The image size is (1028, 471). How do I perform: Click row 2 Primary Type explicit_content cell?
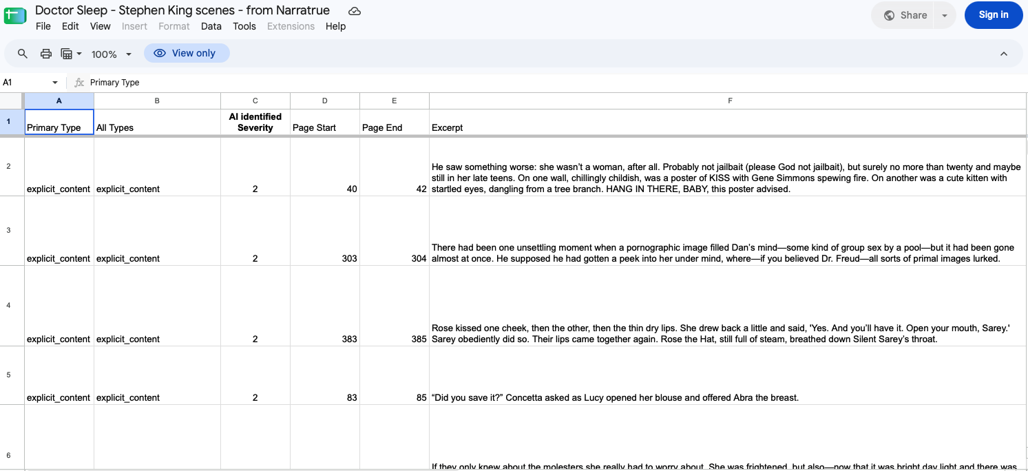59,167
